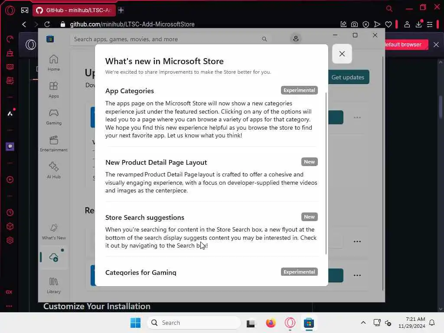Open Opera downloads icon
Image resolution: width=444 pixels, height=333 pixels.
[x=418, y=24]
